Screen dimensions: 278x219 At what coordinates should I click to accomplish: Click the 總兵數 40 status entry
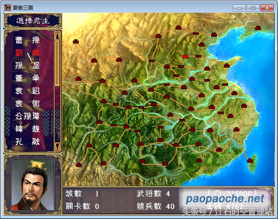156,206
